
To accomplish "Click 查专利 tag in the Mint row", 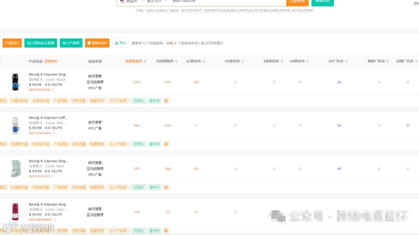I will tap(154, 187).
